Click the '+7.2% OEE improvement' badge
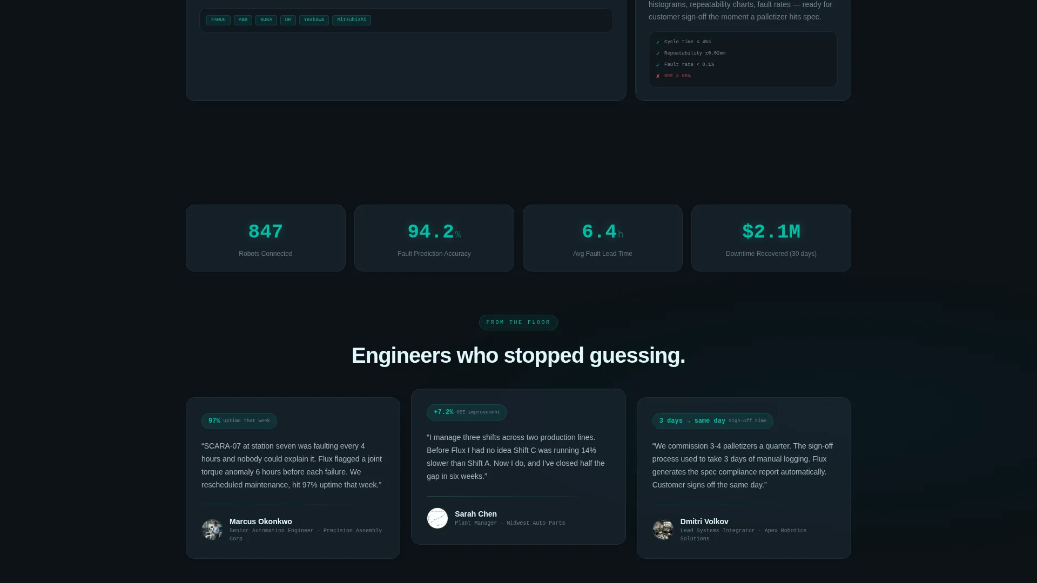This screenshot has height=583, width=1037. 467,412
